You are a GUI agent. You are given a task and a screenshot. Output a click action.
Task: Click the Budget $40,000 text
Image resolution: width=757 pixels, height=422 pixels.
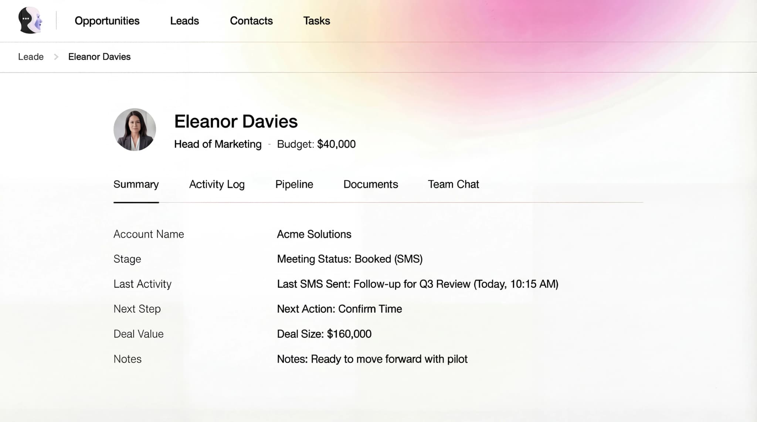(316, 144)
